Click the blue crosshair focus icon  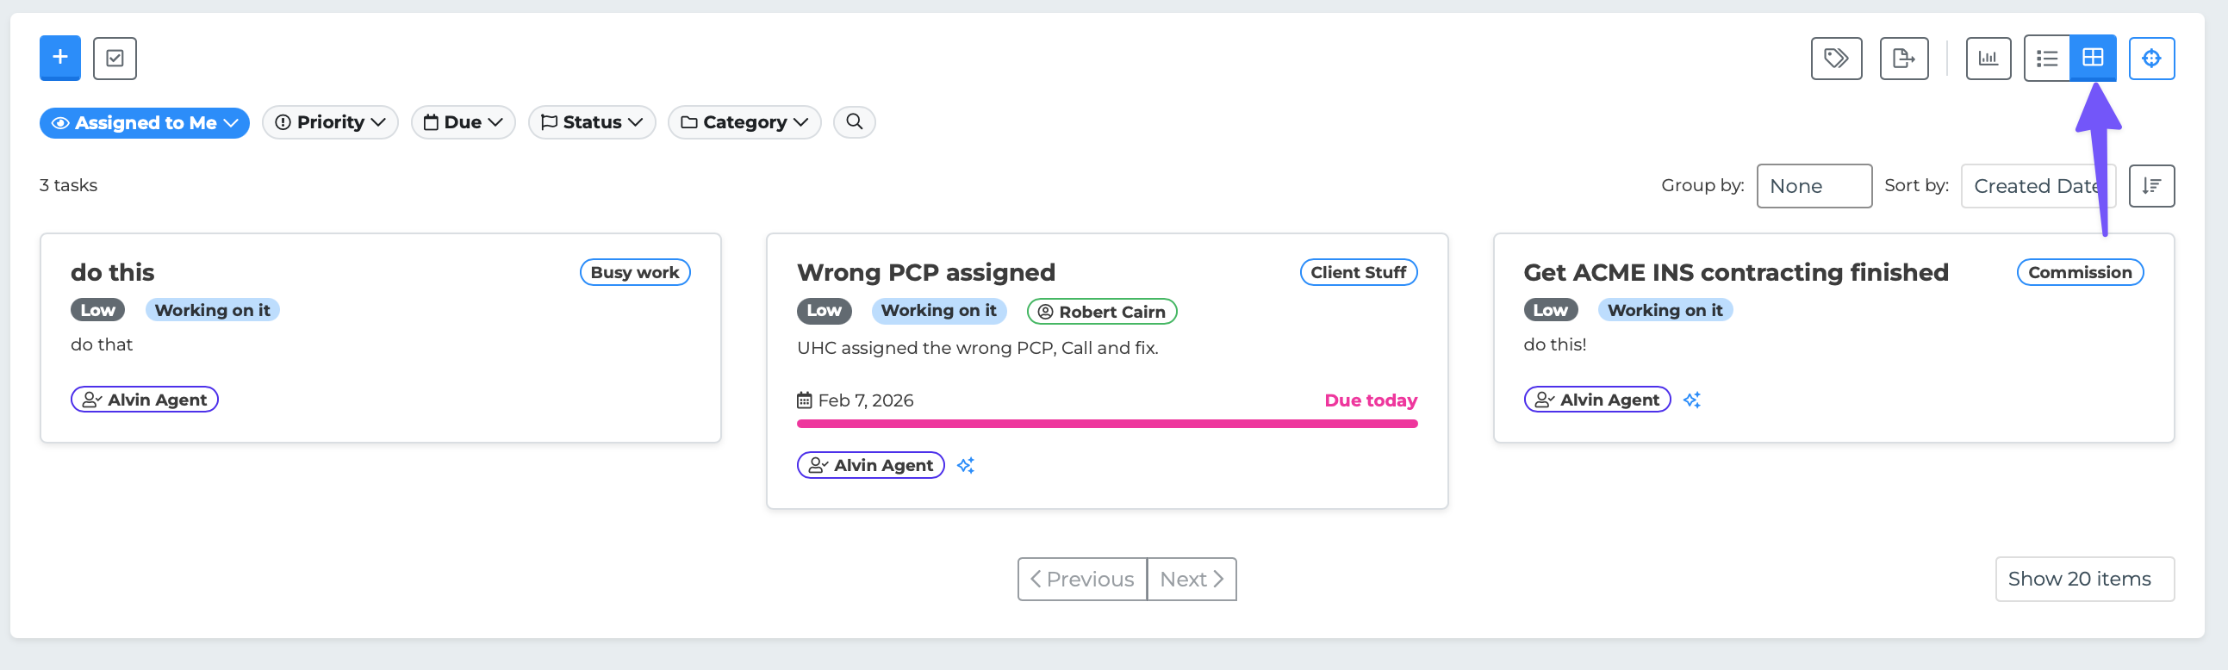pyautogui.click(x=2151, y=58)
